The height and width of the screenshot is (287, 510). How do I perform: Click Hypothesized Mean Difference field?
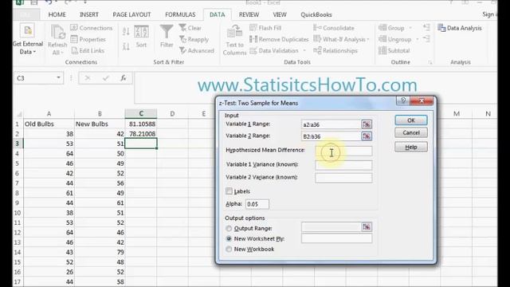tap(343, 151)
